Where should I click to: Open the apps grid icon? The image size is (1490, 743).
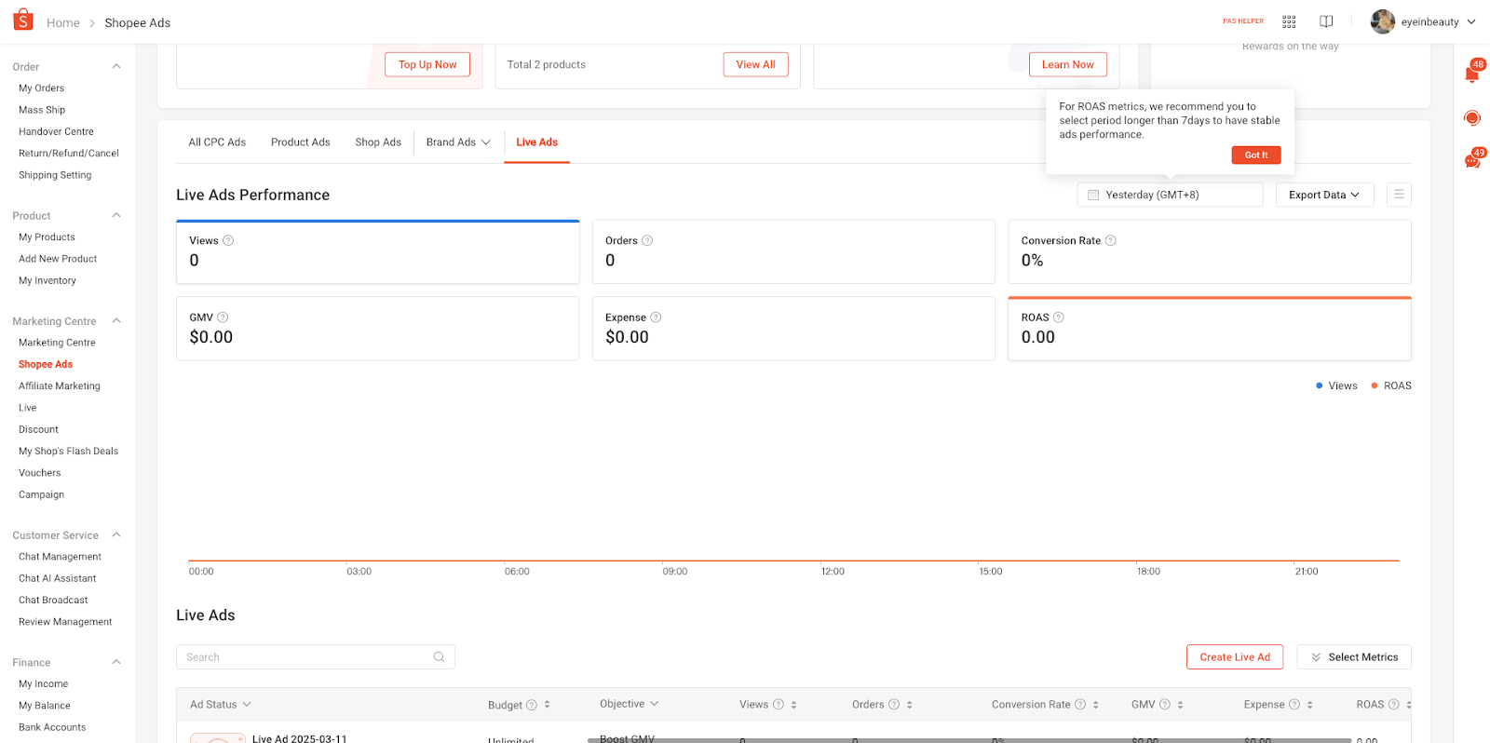click(1289, 21)
